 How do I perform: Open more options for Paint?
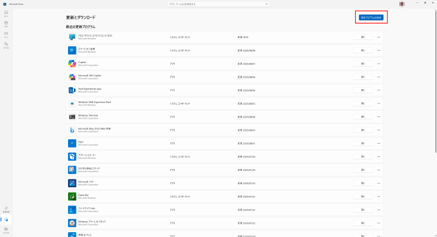(379, 143)
